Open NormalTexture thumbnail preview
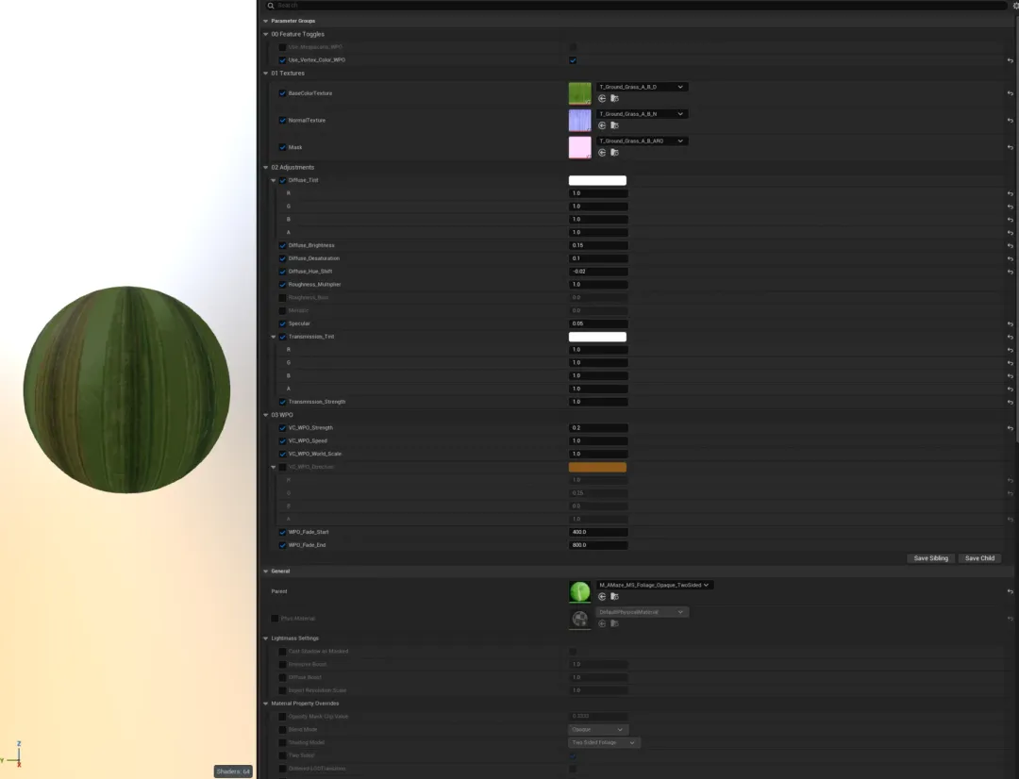Viewport: 1019px width, 779px height. click(x=579, y=120)
